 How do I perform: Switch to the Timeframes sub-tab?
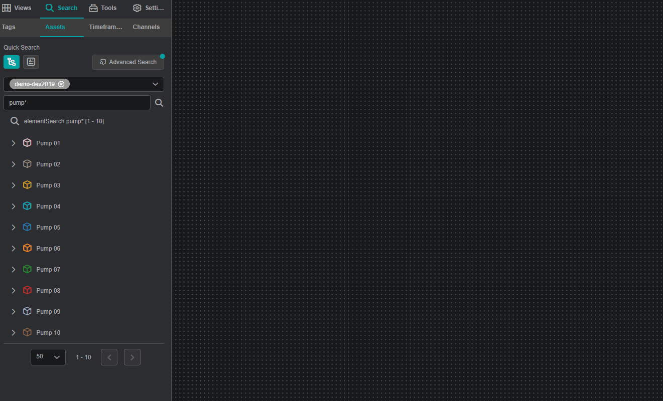[105, 27]
